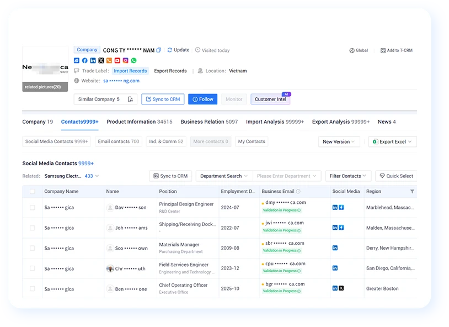Open the New Version dropdown
The width and height of the screenshot is (449, 327).
click(339, 142)
